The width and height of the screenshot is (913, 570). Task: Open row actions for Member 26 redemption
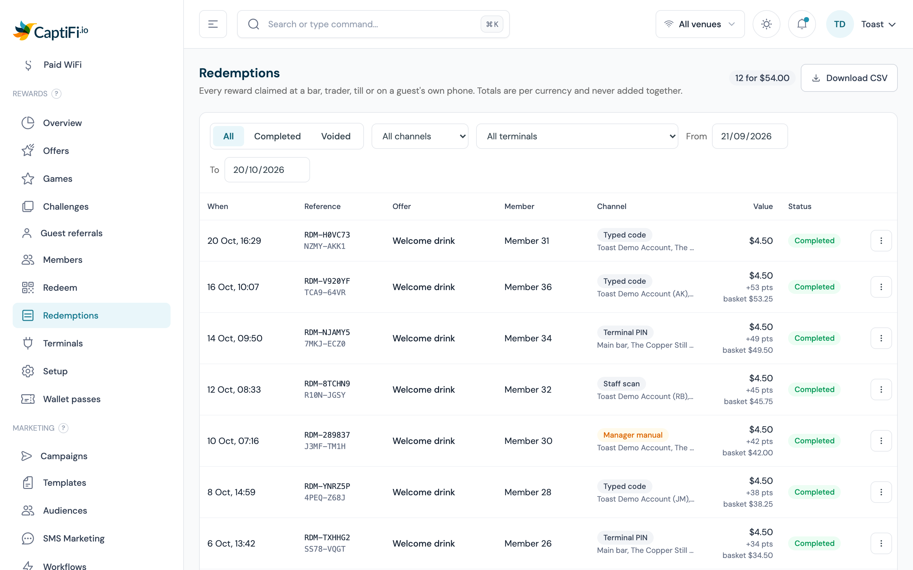[x=881, y=543]
